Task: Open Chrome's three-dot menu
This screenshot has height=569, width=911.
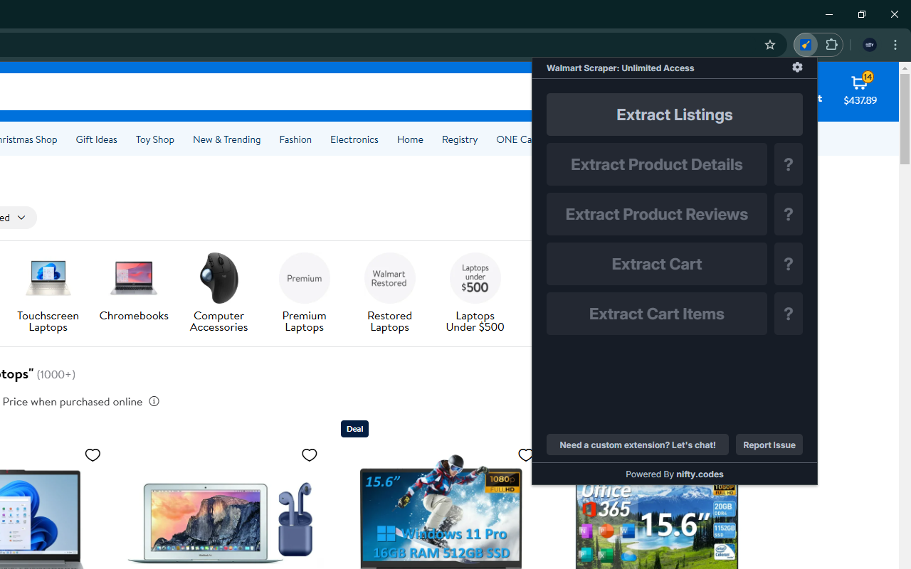Action: tap(895, 44)
